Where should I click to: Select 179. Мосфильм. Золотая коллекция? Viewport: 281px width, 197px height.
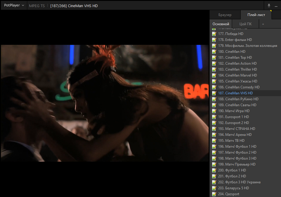coord(245,46)
